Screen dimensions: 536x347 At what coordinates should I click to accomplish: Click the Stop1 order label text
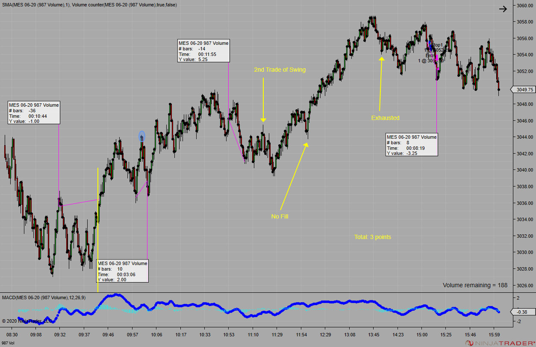(x=437, y=45)
